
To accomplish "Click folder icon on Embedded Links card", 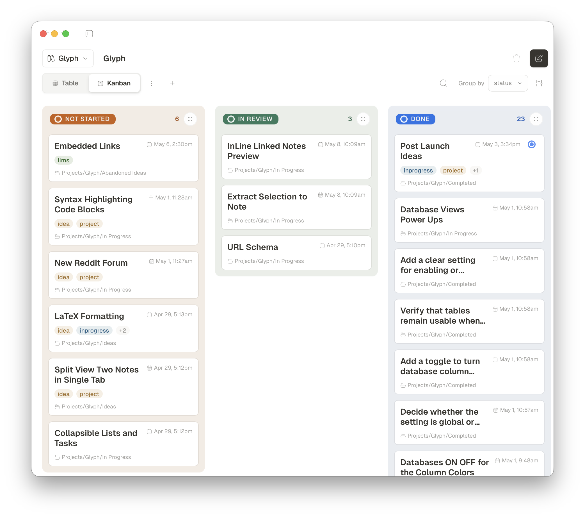I will pyautogui.click(x=57, y=173).
